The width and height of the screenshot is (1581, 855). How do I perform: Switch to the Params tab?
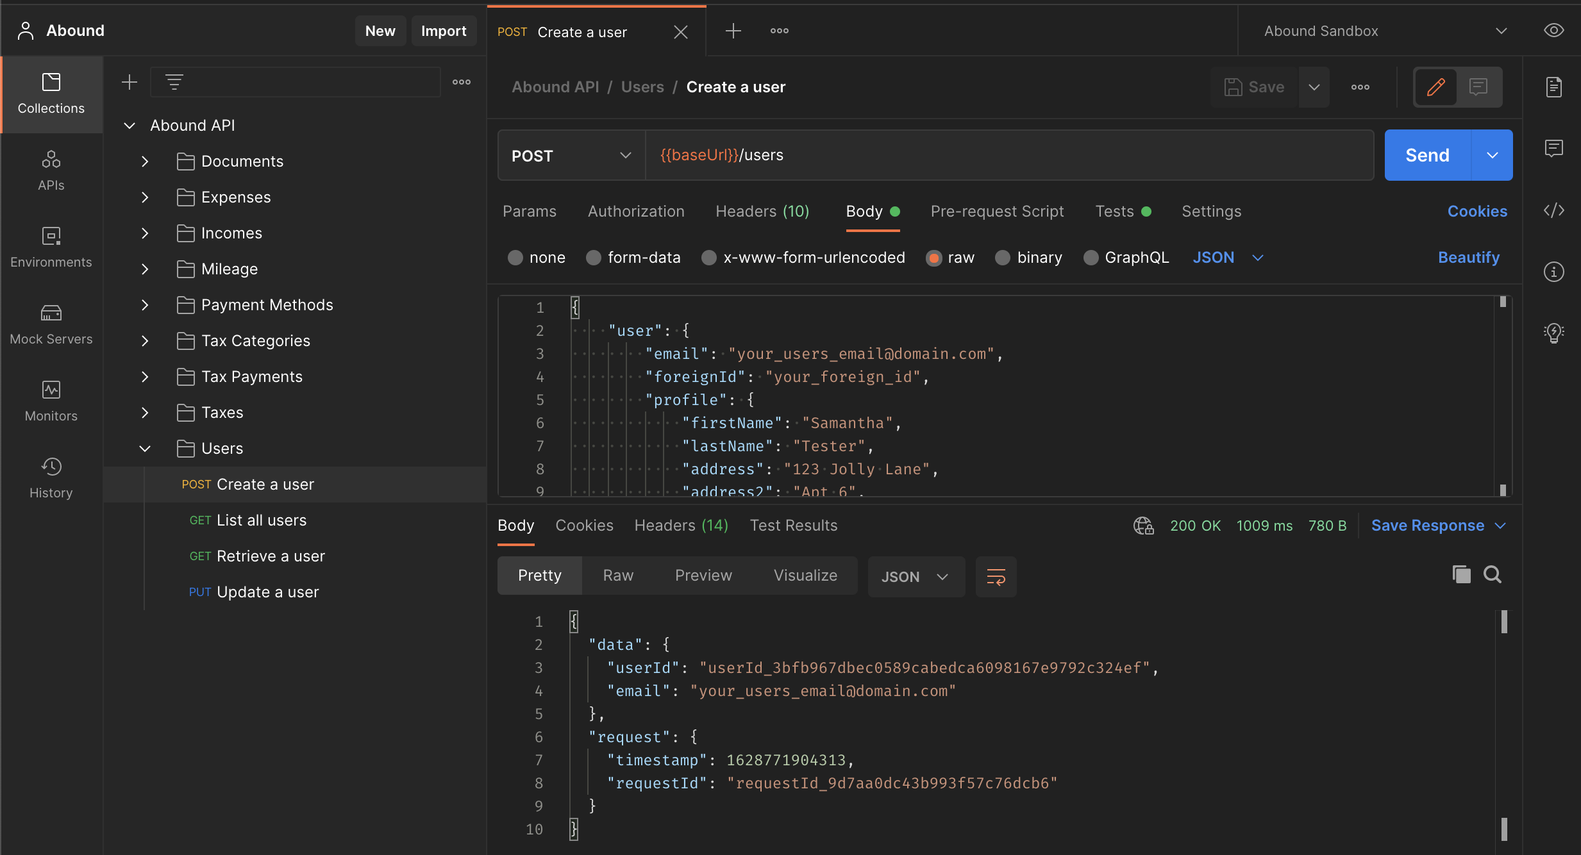pos(530,212)
